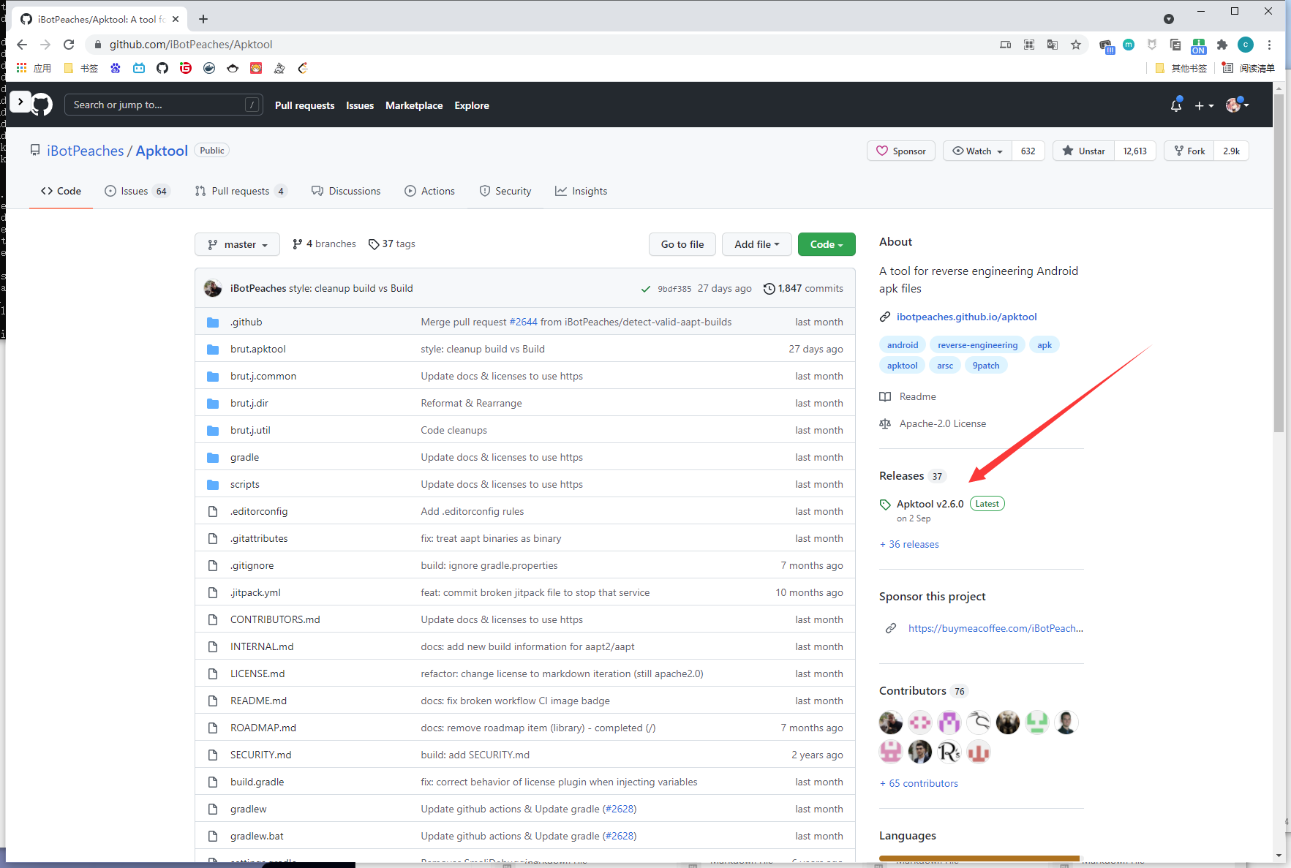Image resolution: width=1291 pixels, height=868 pixels.
Task: Open the browser extensions puzzle icon
Action: 1222,45
